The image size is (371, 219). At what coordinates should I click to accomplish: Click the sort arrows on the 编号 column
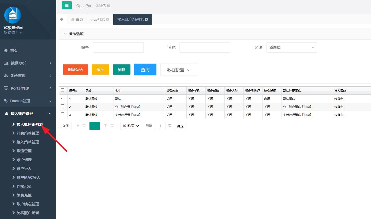tap(76, 91)
